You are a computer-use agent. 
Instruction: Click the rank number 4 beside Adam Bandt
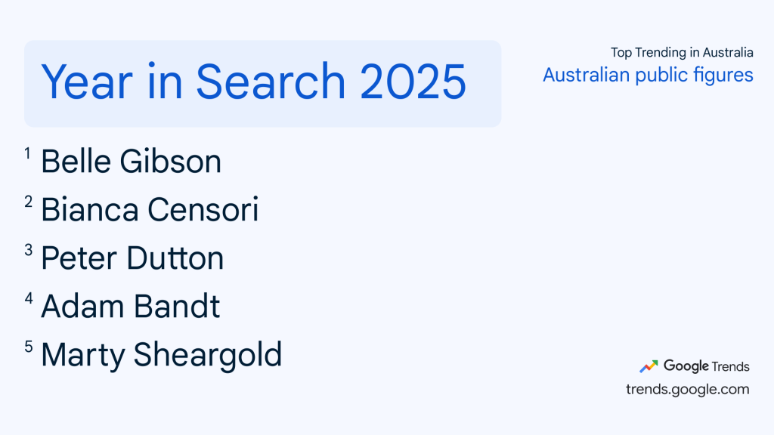click(x=28, y=298)
